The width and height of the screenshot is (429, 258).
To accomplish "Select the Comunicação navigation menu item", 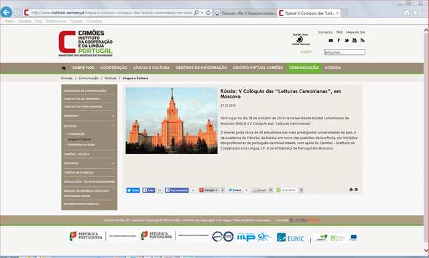I will tap(304, 68).
